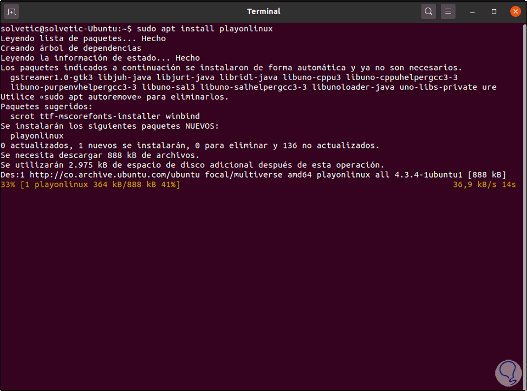This screenshot has height=391, width=527.
Task: Open a new terminal tab
Action: tap(12, 11)
